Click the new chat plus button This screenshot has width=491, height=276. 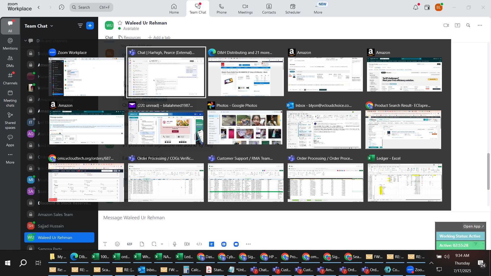[90, 26]
